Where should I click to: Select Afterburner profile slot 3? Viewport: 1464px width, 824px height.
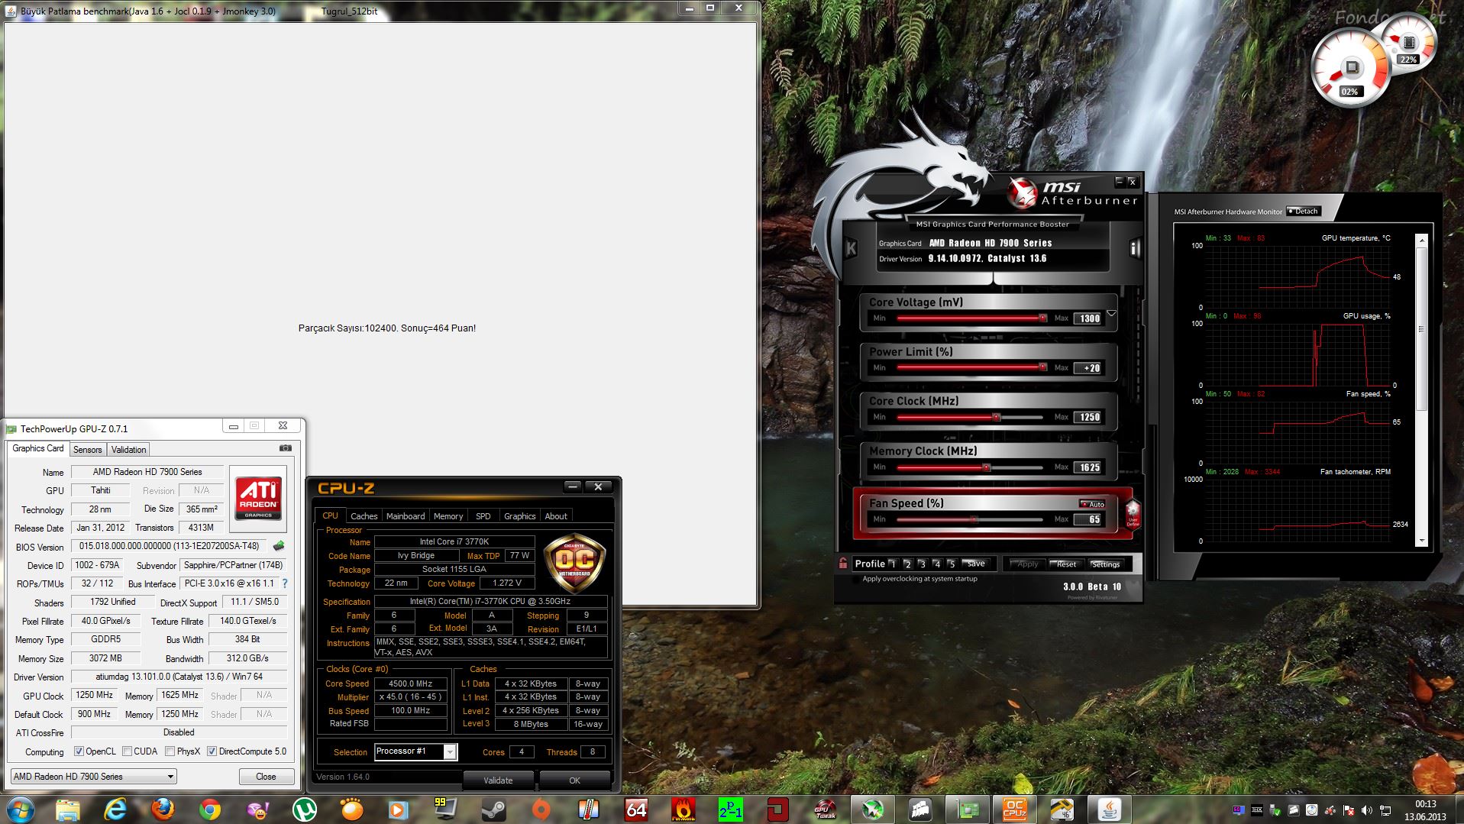click(x=922, y=564)
